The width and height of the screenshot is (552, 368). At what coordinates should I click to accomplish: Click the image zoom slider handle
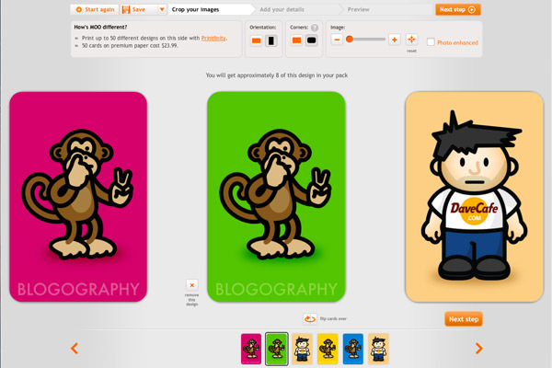pos(350,39)
